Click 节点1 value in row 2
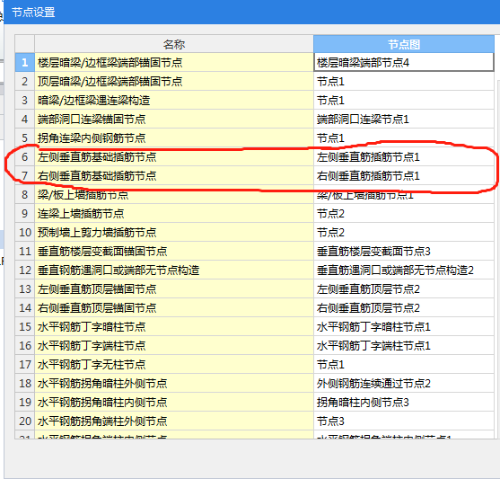 (x=404, y=82)
